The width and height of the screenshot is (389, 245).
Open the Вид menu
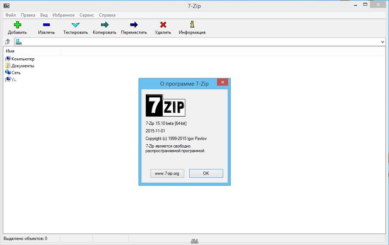coord(44,15)
